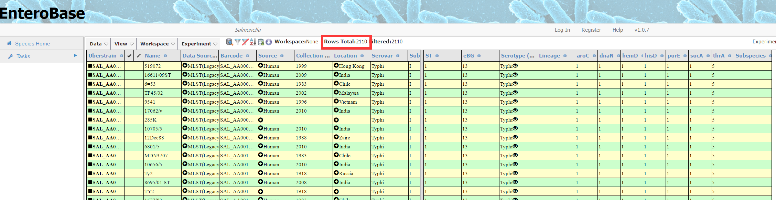Viewport: 776px width, 200px height.
Task: Open the Experiment dropdown menu
Action: 200,44
